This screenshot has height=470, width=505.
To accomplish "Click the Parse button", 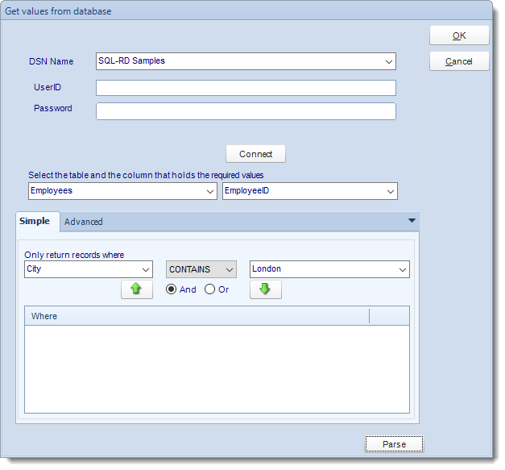I will pos(394,444).
